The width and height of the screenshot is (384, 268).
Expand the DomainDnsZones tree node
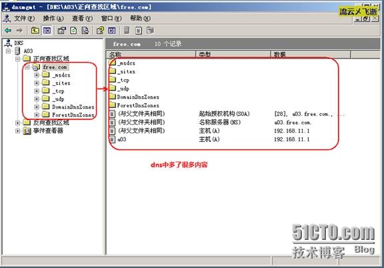point(37,107)
